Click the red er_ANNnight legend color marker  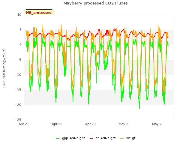91,139
